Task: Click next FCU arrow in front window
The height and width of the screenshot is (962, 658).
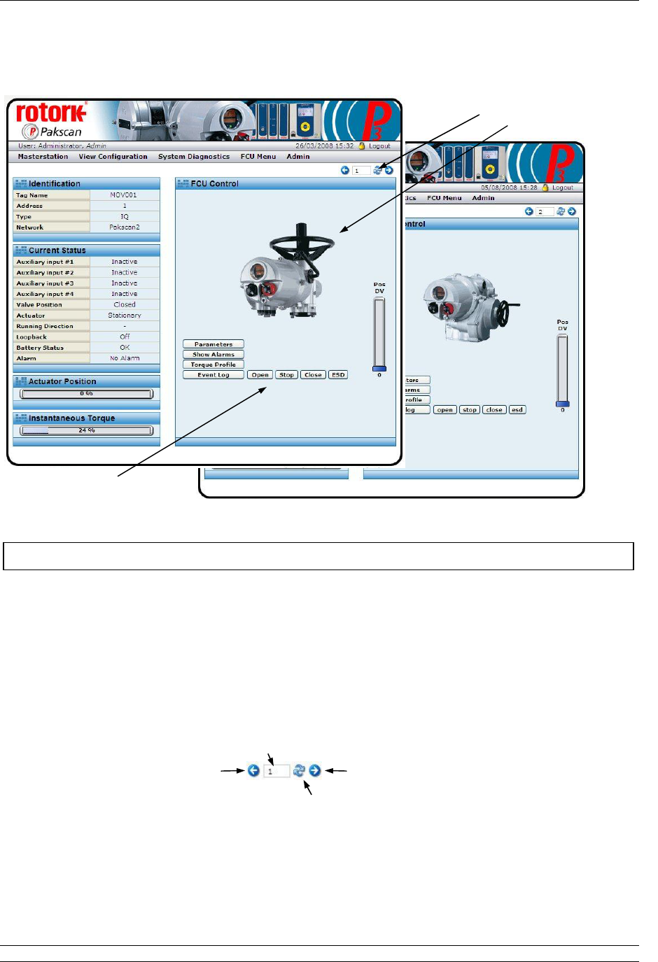Action: (x=389, y=170)
